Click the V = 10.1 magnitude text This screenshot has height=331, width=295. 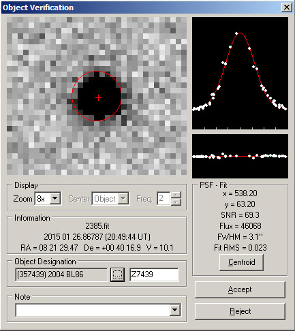159,247
